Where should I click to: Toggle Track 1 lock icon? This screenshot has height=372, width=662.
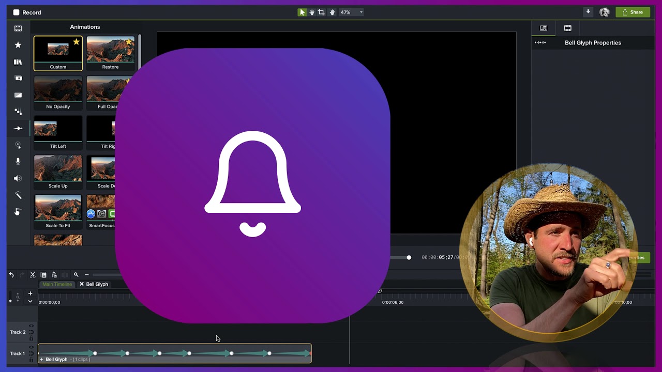pyautogui.click(x=31, y=360)
